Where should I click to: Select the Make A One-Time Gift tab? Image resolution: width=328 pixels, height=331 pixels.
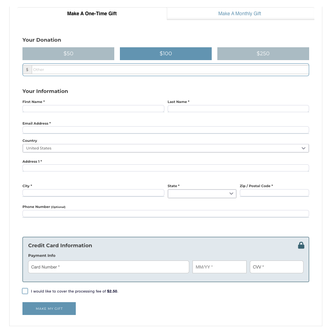click(x=92, y=14)
